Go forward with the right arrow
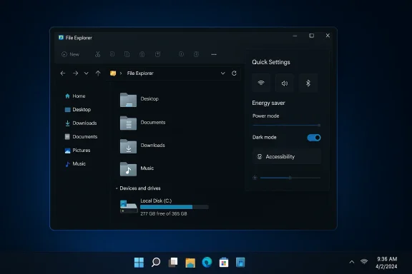The image size is (412, 274). click(75, 73)
